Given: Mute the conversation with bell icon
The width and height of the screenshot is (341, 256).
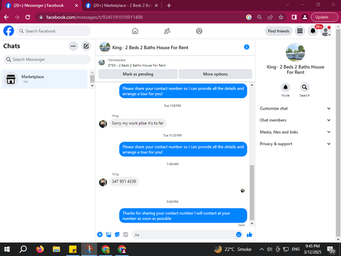Looking at the screenshot, I should [285, 87].
